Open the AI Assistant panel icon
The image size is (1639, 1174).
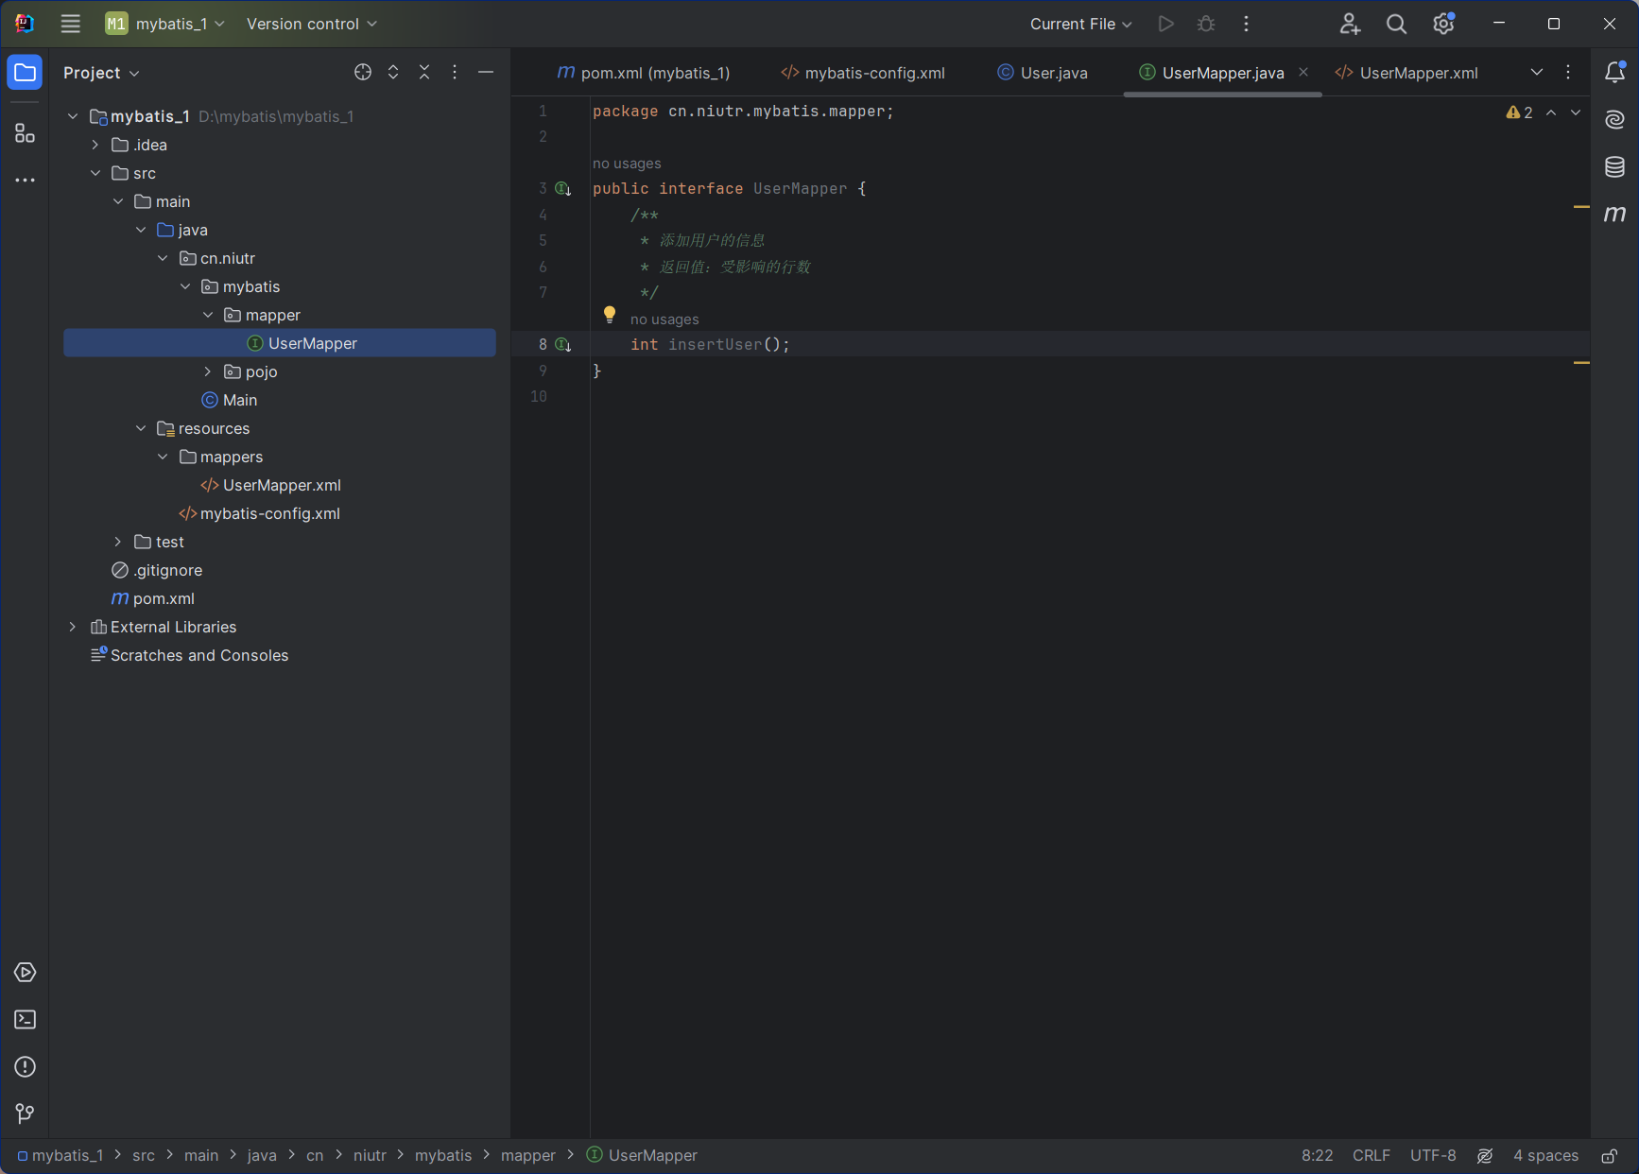tap(1614, 119)
